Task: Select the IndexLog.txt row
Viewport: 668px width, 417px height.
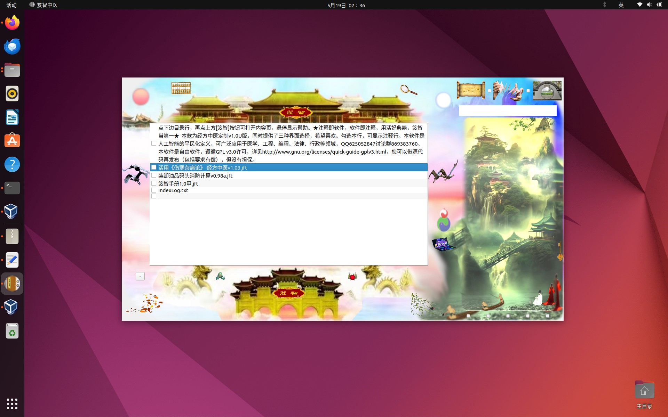Action: 289,190
